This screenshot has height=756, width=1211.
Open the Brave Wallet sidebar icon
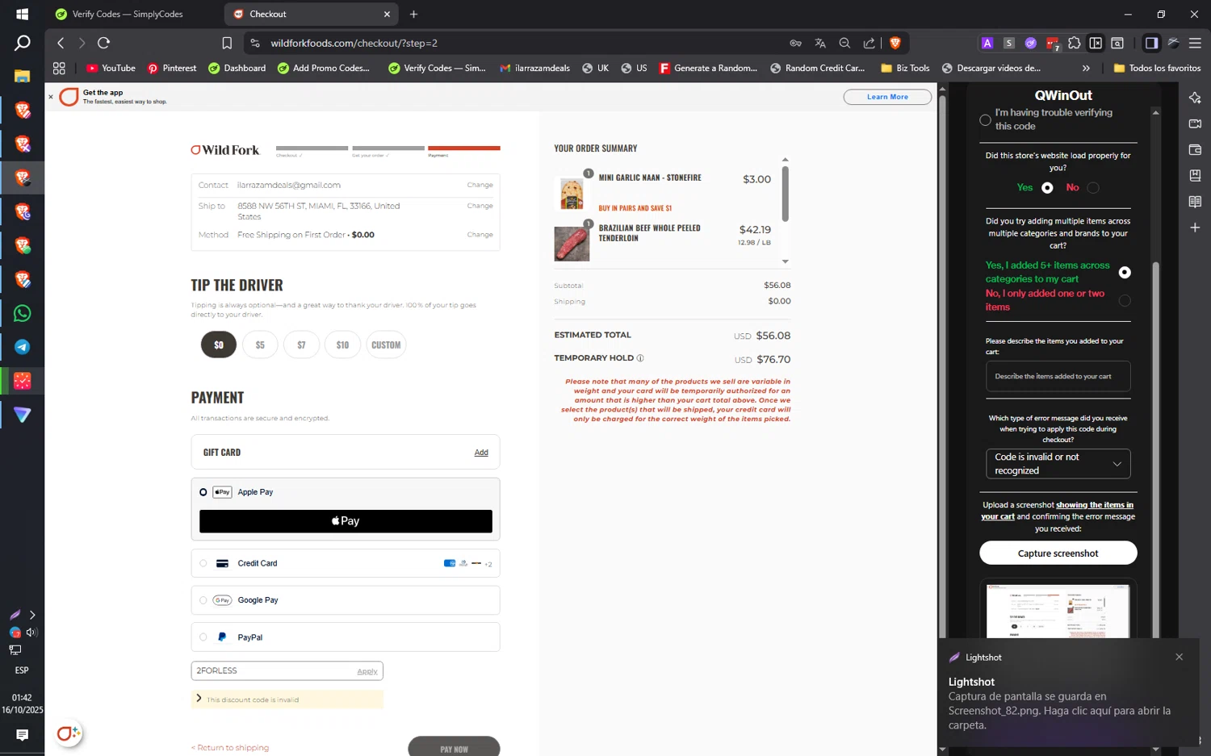(1195, 149)
